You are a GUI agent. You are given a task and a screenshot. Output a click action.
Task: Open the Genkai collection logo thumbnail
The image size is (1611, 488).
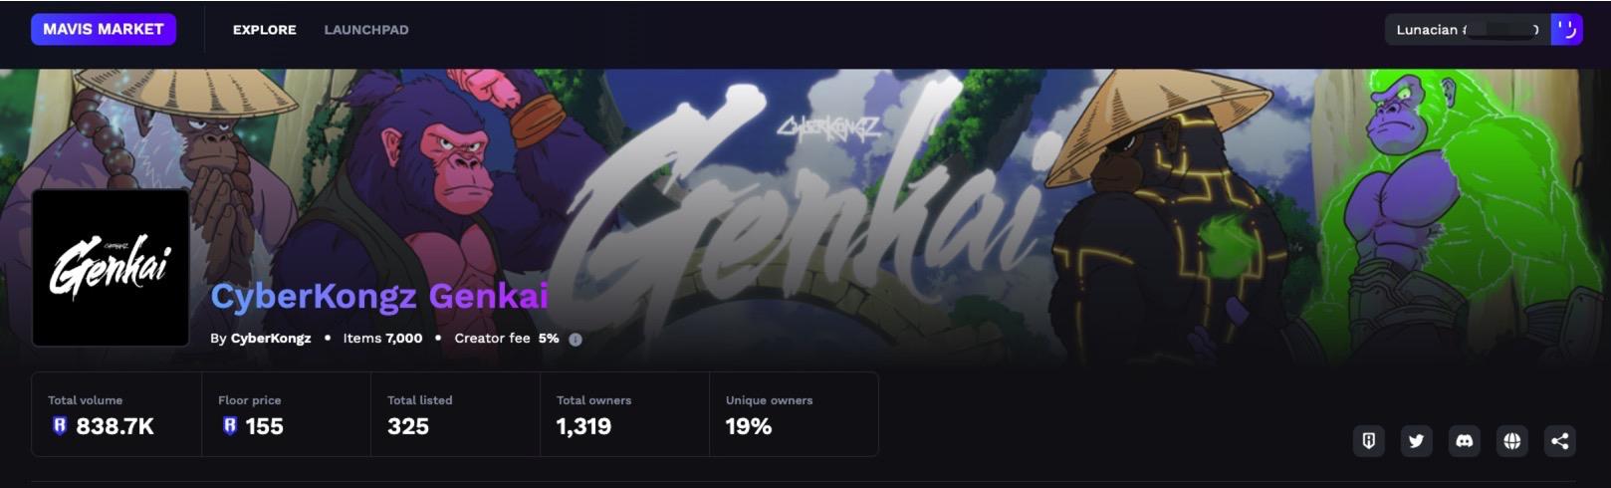click(x=111, y=268)
